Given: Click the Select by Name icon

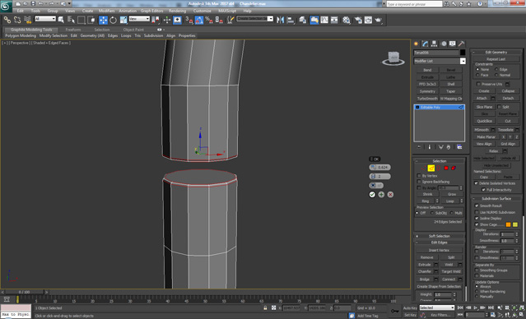Looking at the screenshot, I should point(71,20).
